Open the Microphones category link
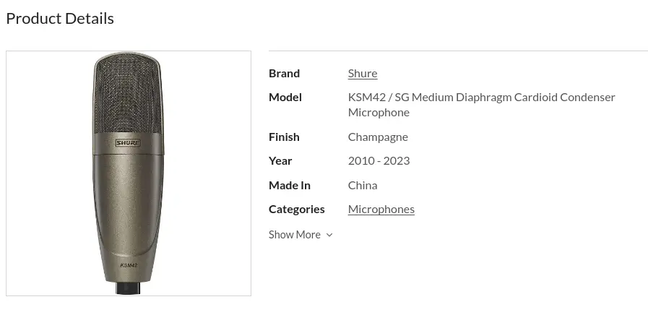The height and width of the screenshot is (315, 648). click(x=381, y=209)
